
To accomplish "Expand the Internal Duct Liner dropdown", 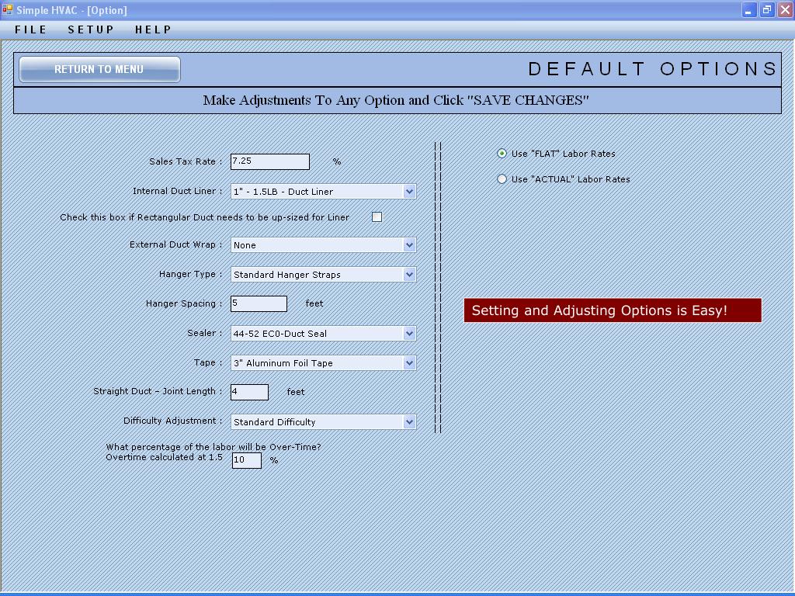I will (409, 192).
